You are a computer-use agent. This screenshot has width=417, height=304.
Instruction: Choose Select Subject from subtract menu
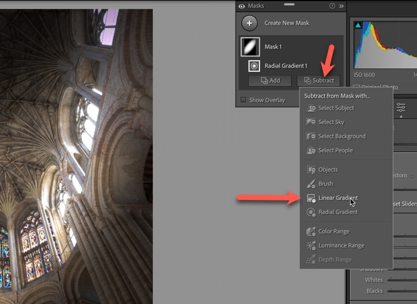pos(346,108)
